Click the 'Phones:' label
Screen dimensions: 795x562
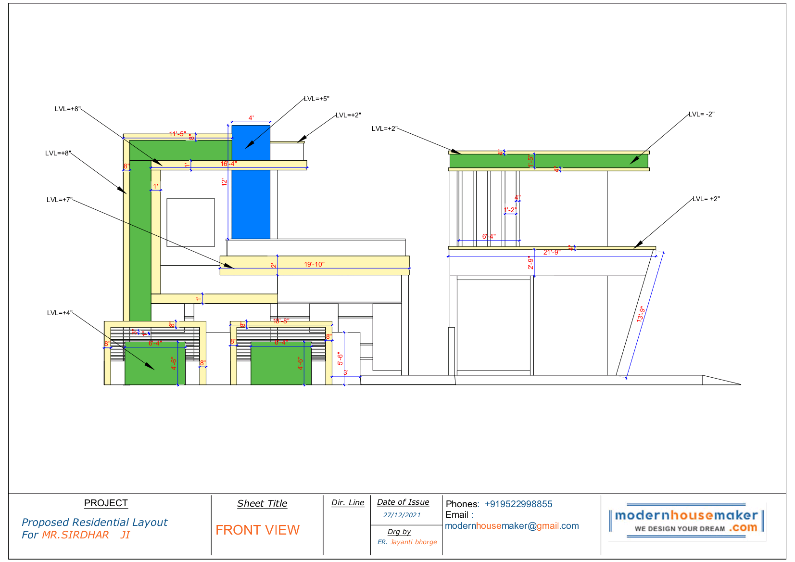click(x=463, y=504)
